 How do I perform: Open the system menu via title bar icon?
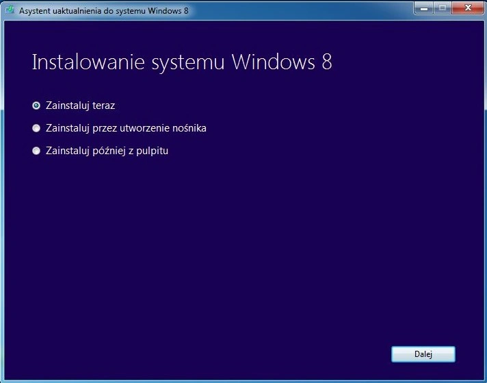click(x=10, y=10)
